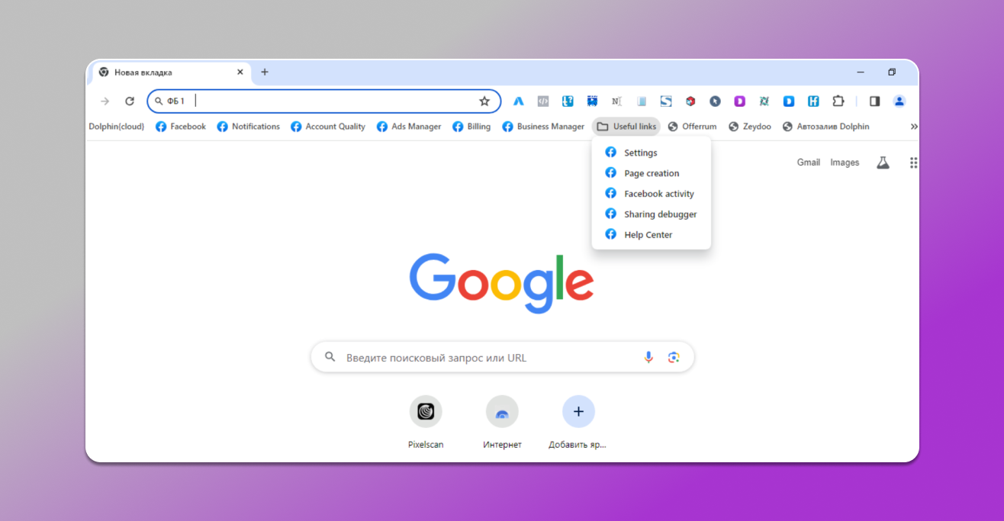Open Help Center from Useful links
This screenshot has height=521, width=1004.
pyautogui.click(x=648, y=235)
